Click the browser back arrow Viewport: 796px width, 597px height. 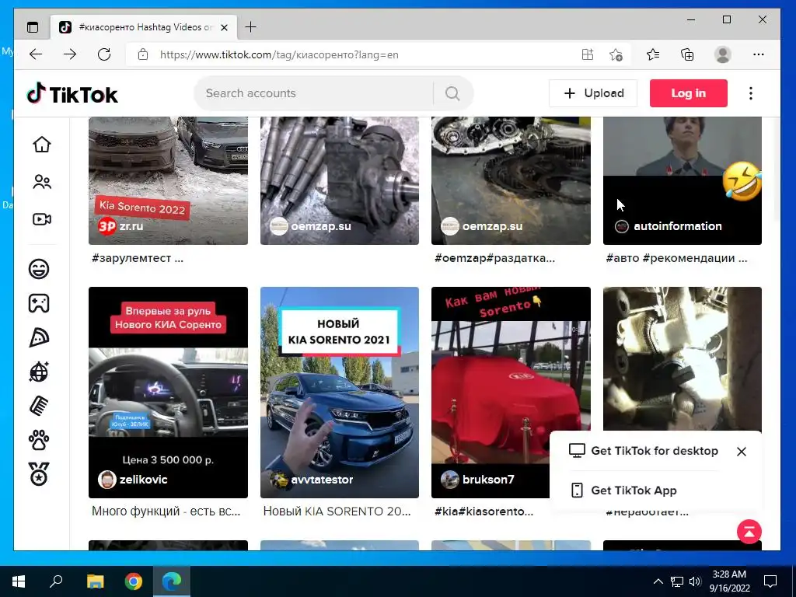[36, 54]
